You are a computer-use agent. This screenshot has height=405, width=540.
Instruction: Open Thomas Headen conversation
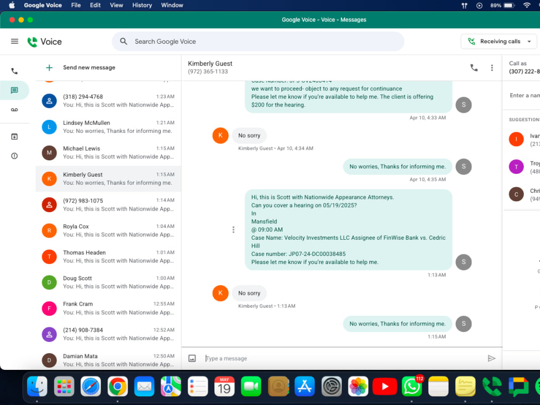(108, 256)
